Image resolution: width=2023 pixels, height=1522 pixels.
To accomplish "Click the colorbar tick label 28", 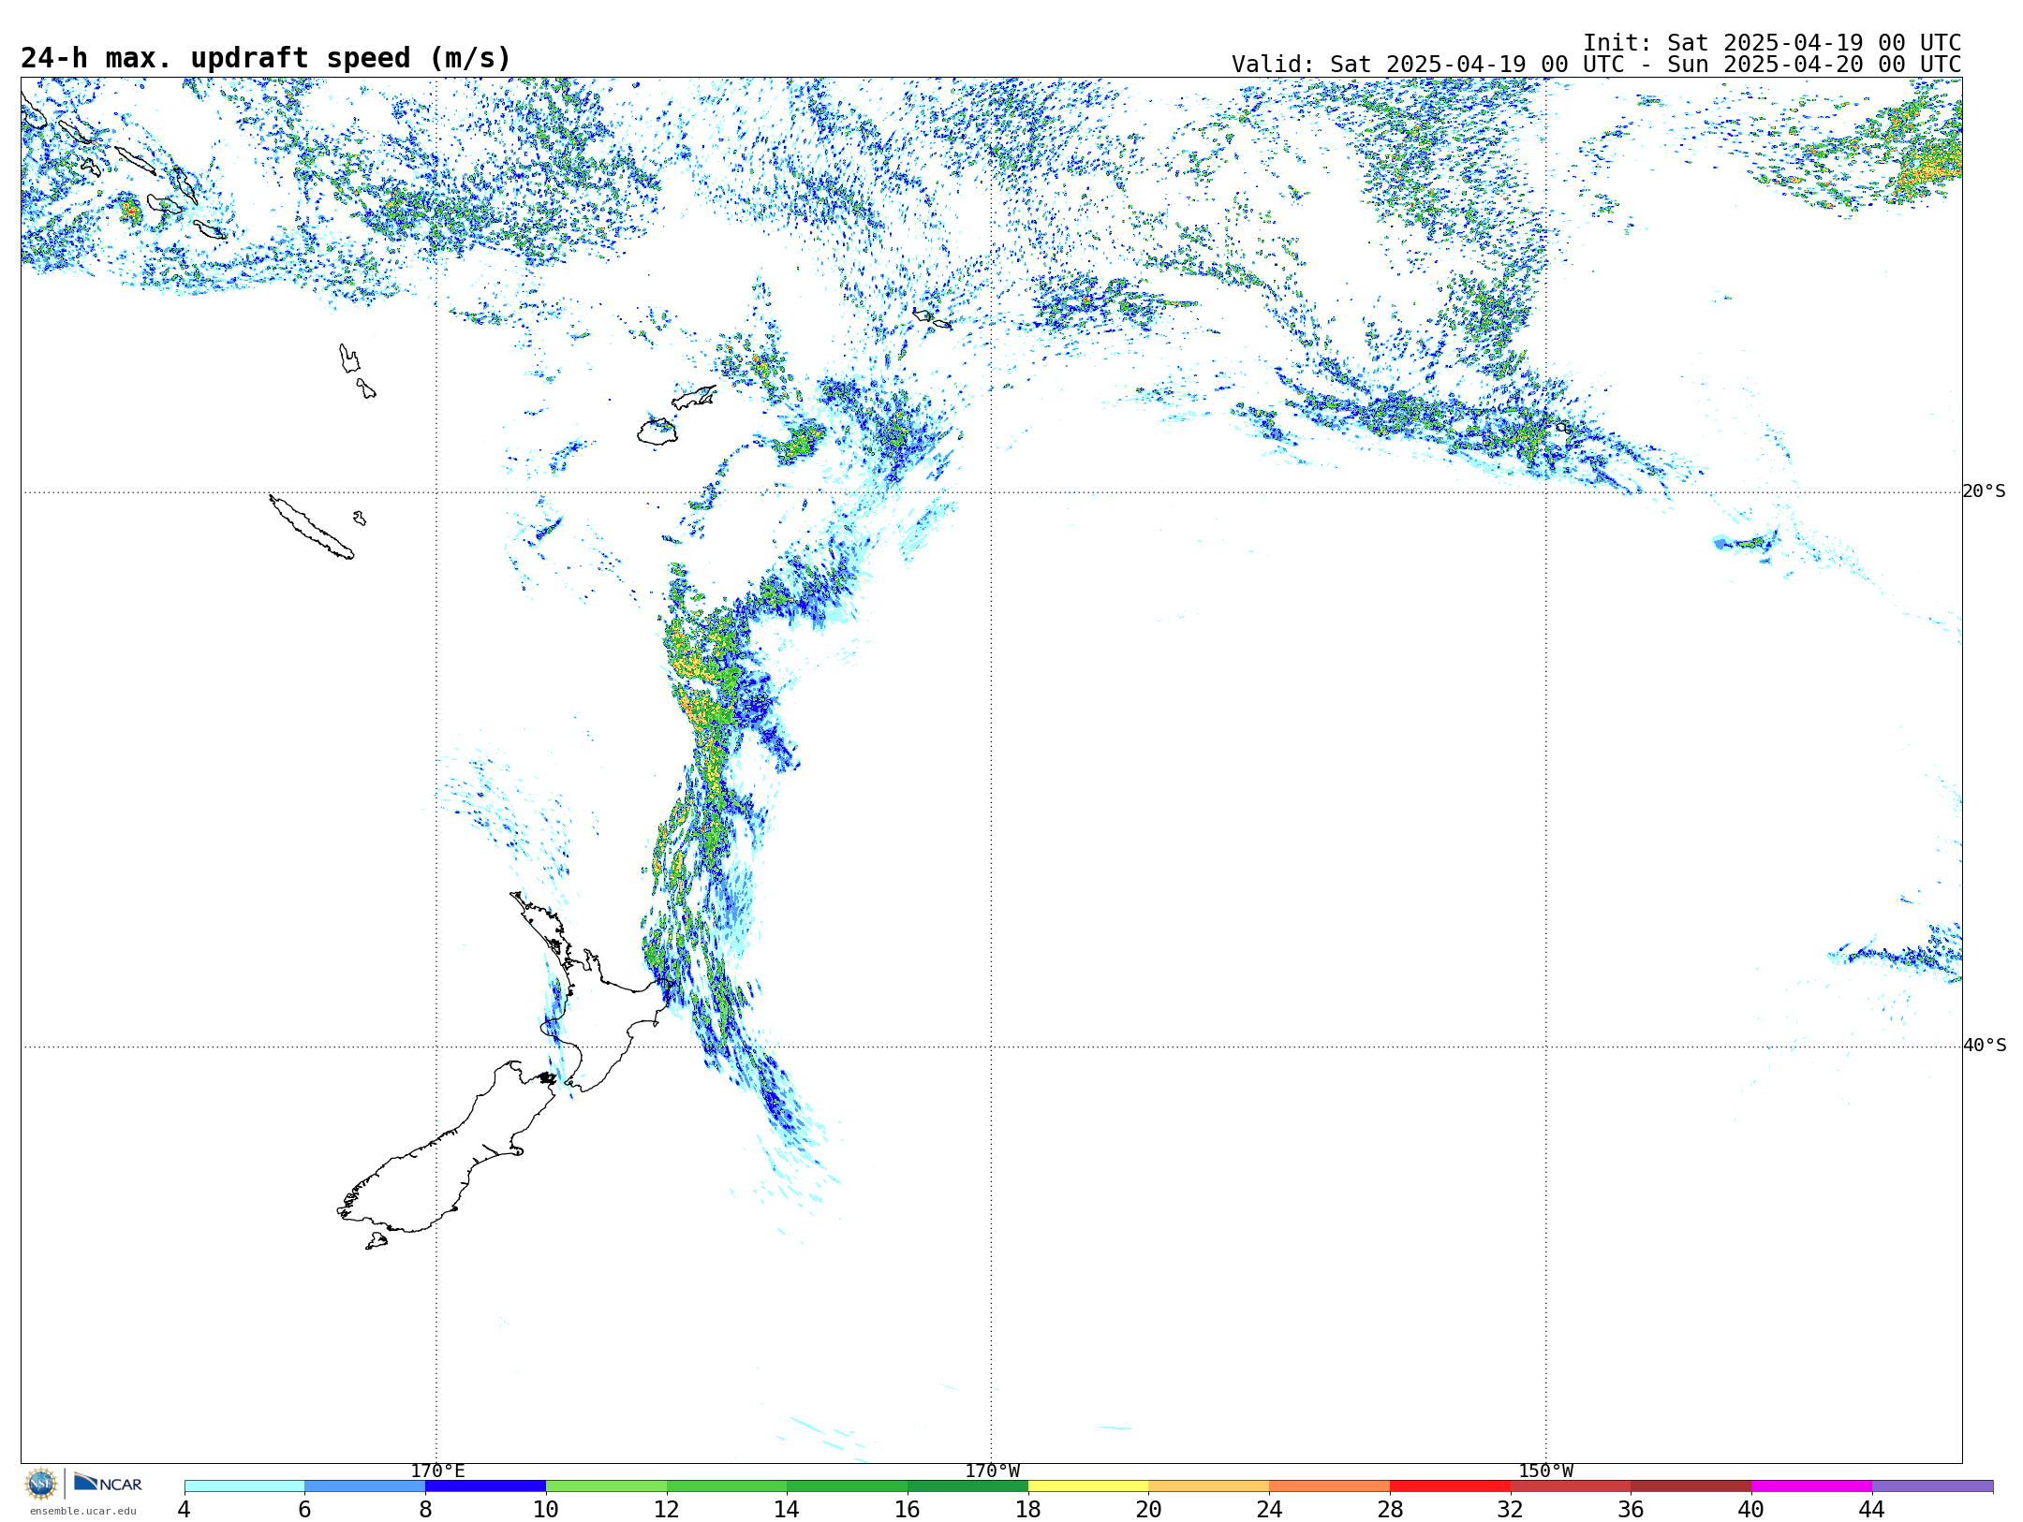I will (1390, 1509).
